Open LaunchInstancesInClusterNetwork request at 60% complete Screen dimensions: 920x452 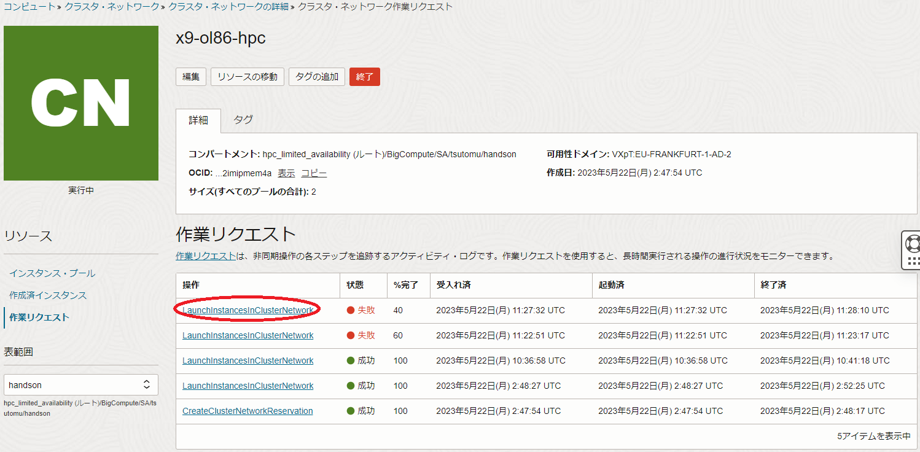click(248, 335)
